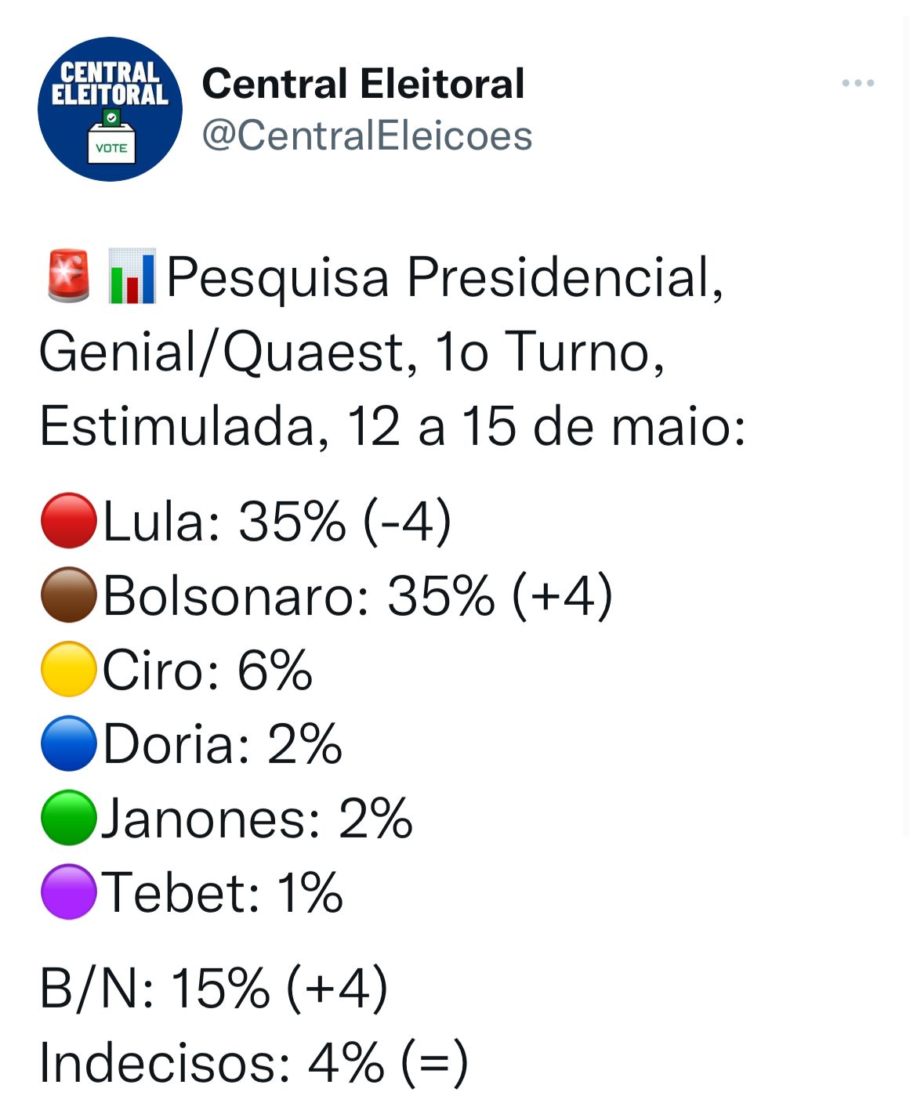Open the @CentralEleicoes handle link

(367, 136)
